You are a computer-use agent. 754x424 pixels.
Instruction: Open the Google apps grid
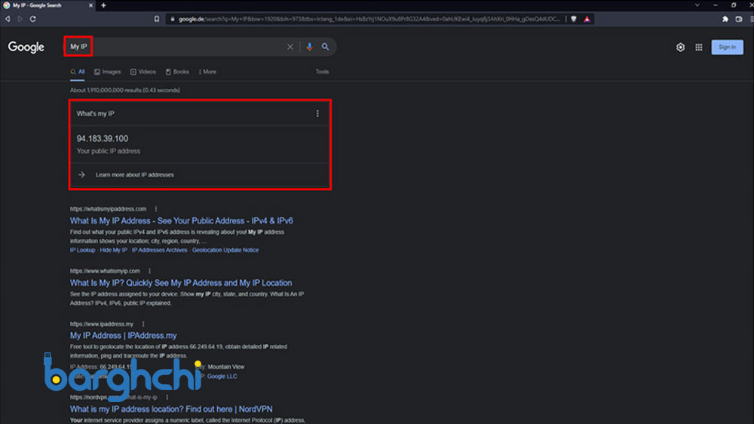699,47
